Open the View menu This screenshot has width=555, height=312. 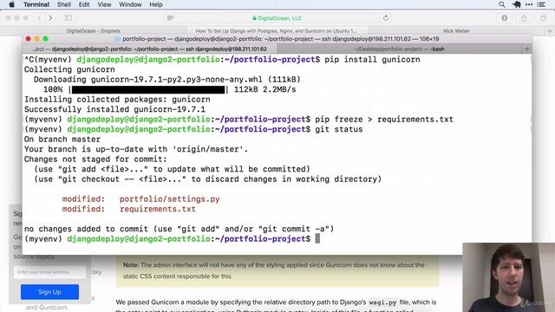click(104, 4)
